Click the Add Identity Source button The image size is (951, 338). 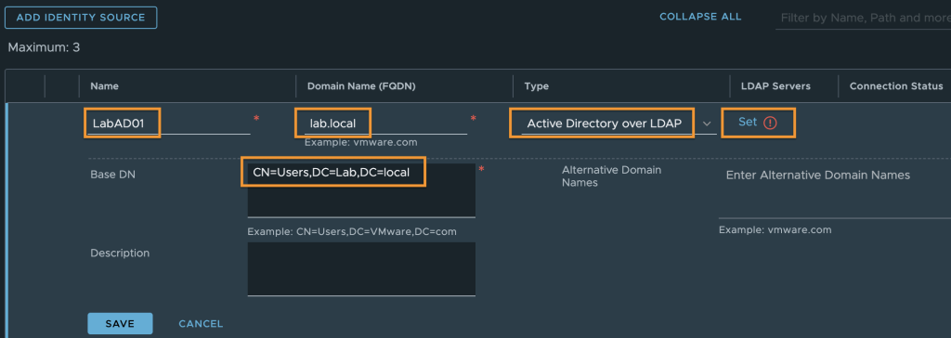(81, 18)
